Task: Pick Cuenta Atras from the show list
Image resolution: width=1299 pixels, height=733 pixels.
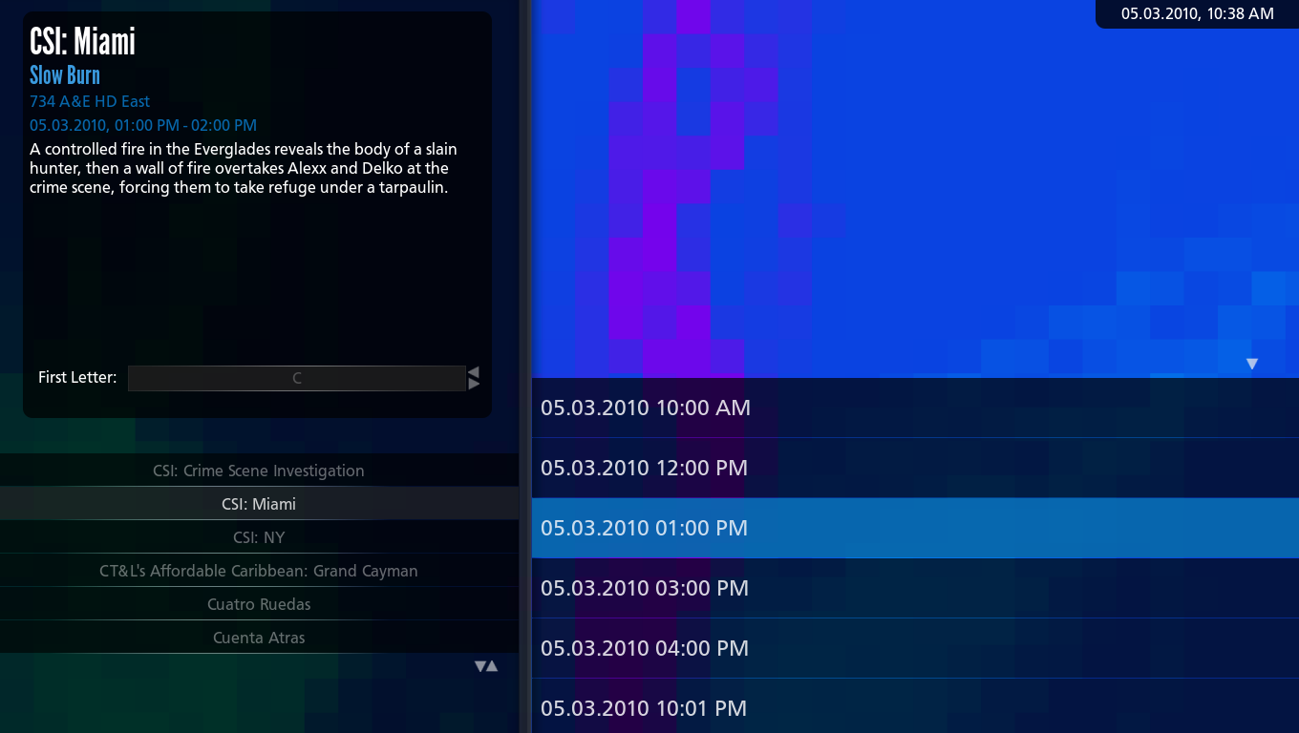Action: coord(259,638)
